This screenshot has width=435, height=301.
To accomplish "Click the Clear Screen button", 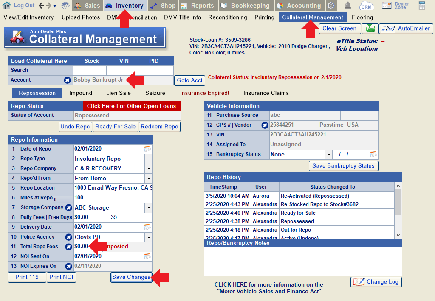I will click(339, 28).
